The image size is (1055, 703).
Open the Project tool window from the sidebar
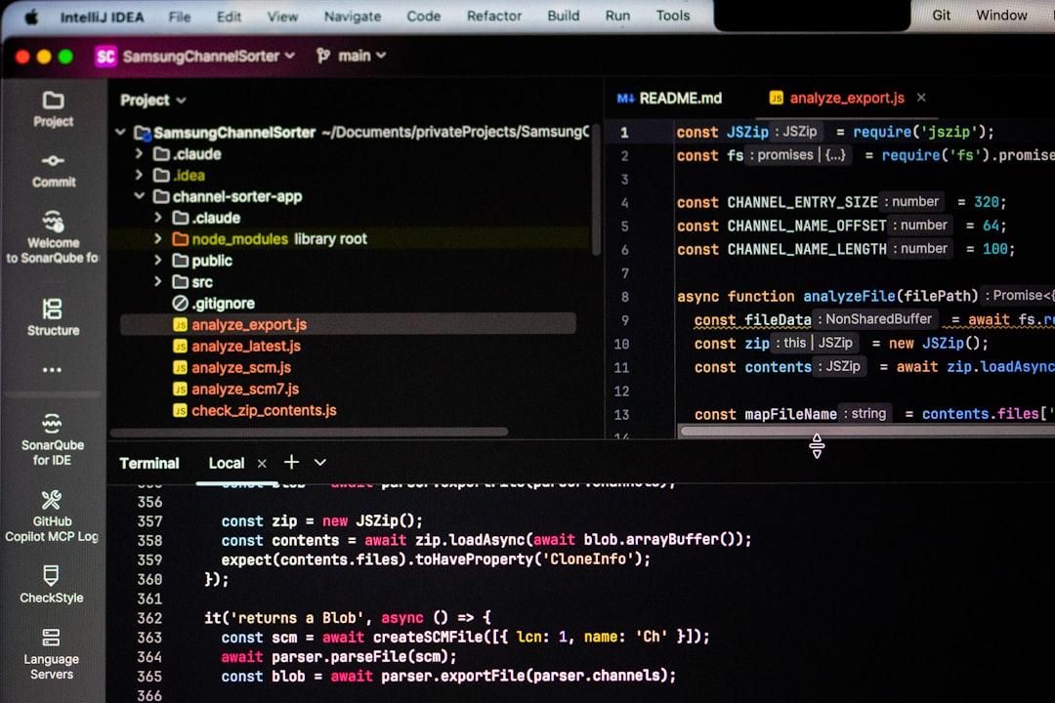pyautogui.click(x=54, y=107)
